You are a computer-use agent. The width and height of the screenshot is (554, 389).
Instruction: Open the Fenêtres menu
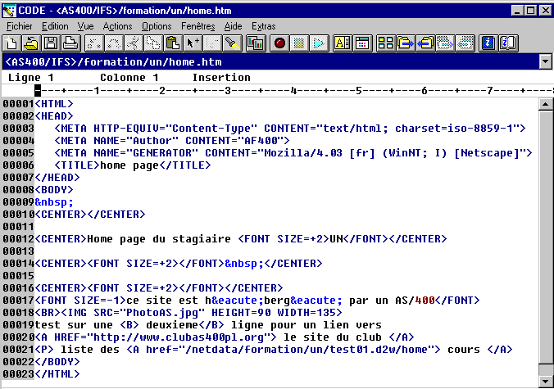click(x=198, y=26)
